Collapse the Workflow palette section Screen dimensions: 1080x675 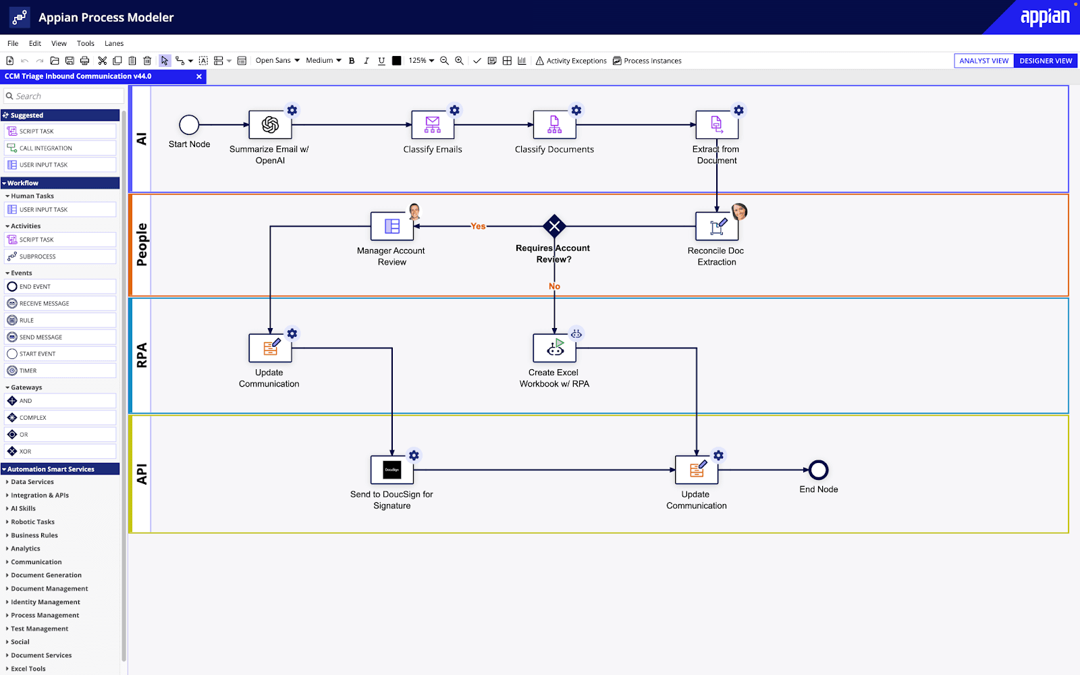click(60, 183)
